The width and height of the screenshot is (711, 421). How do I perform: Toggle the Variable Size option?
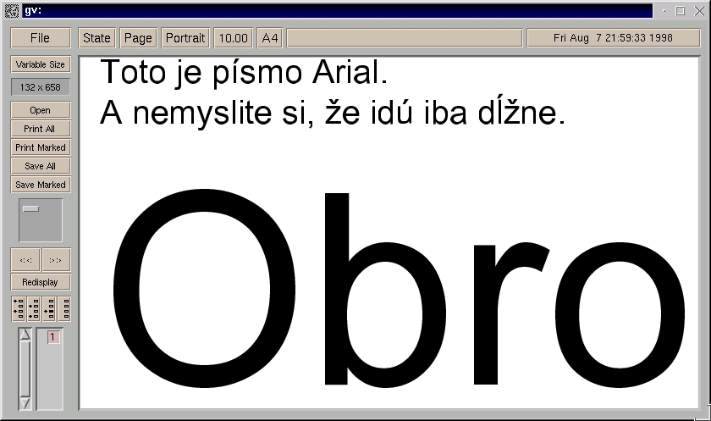coord(40,64)
